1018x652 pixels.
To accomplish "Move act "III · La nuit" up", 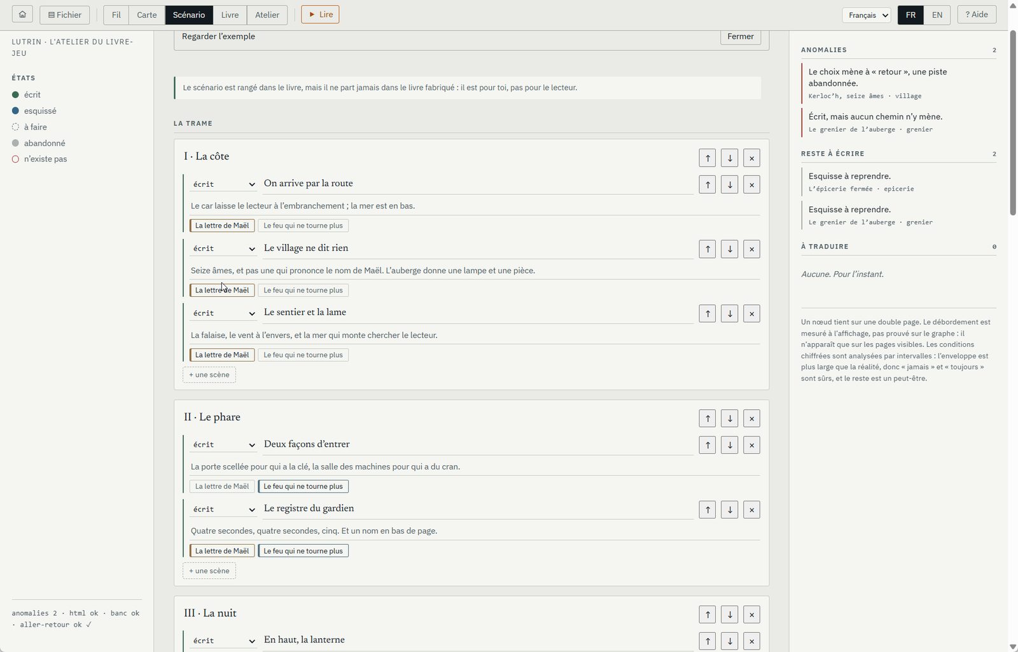I will [708, 615].
